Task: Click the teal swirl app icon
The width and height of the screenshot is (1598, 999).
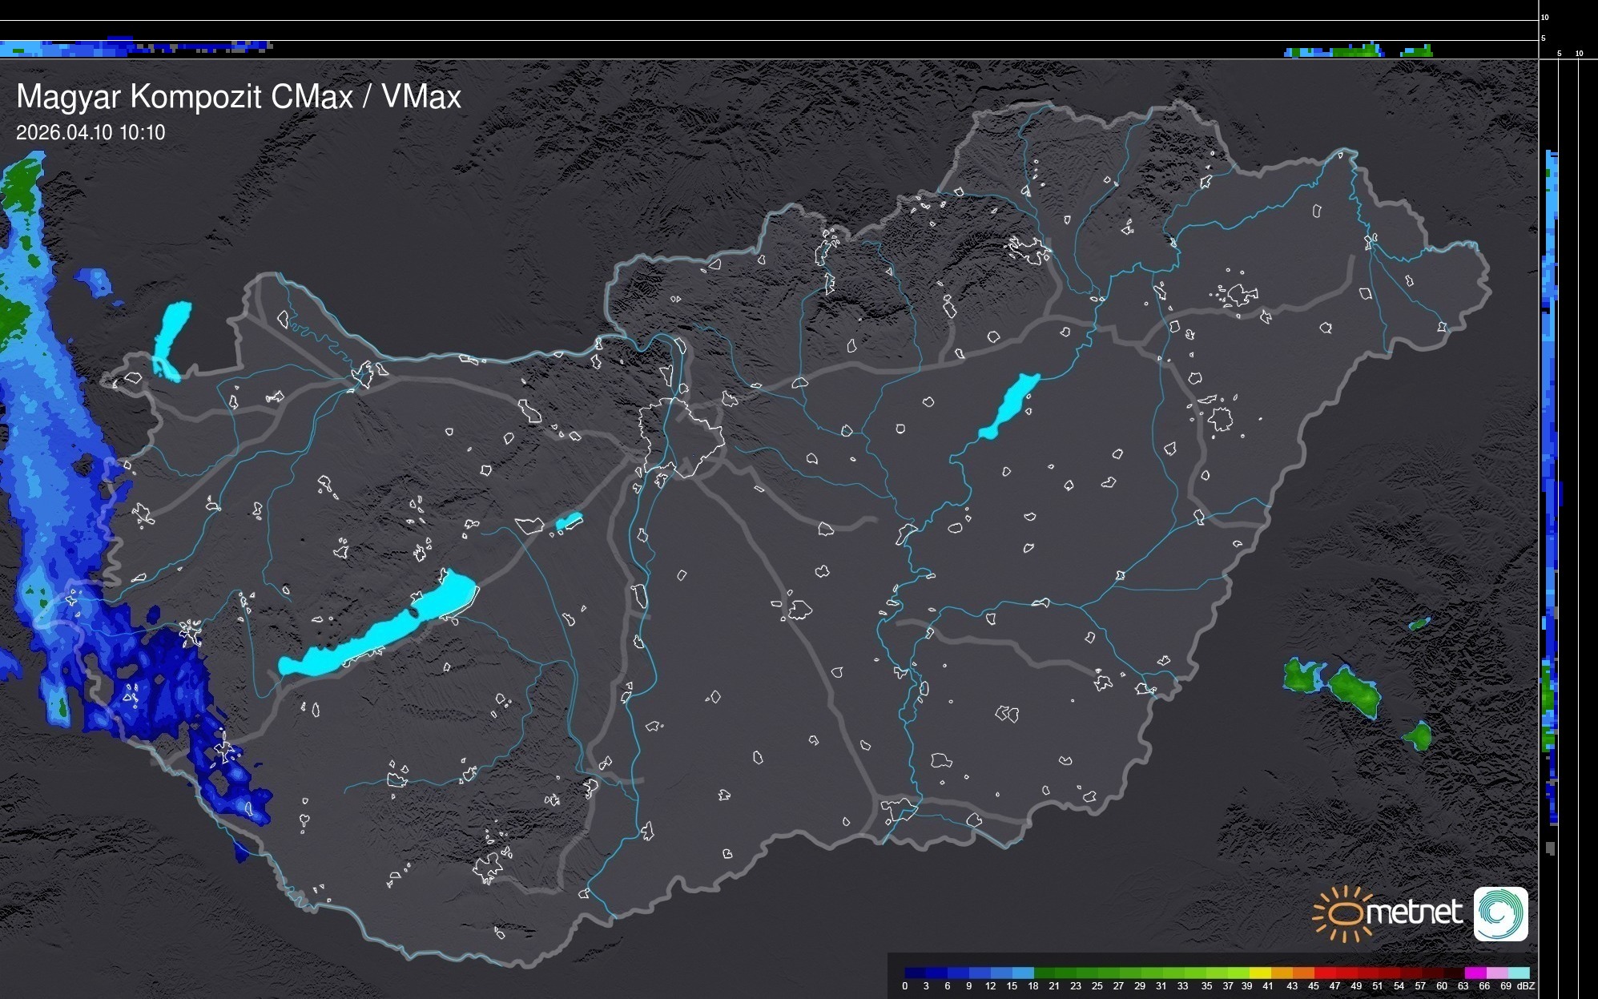Action: [1500, 913]
